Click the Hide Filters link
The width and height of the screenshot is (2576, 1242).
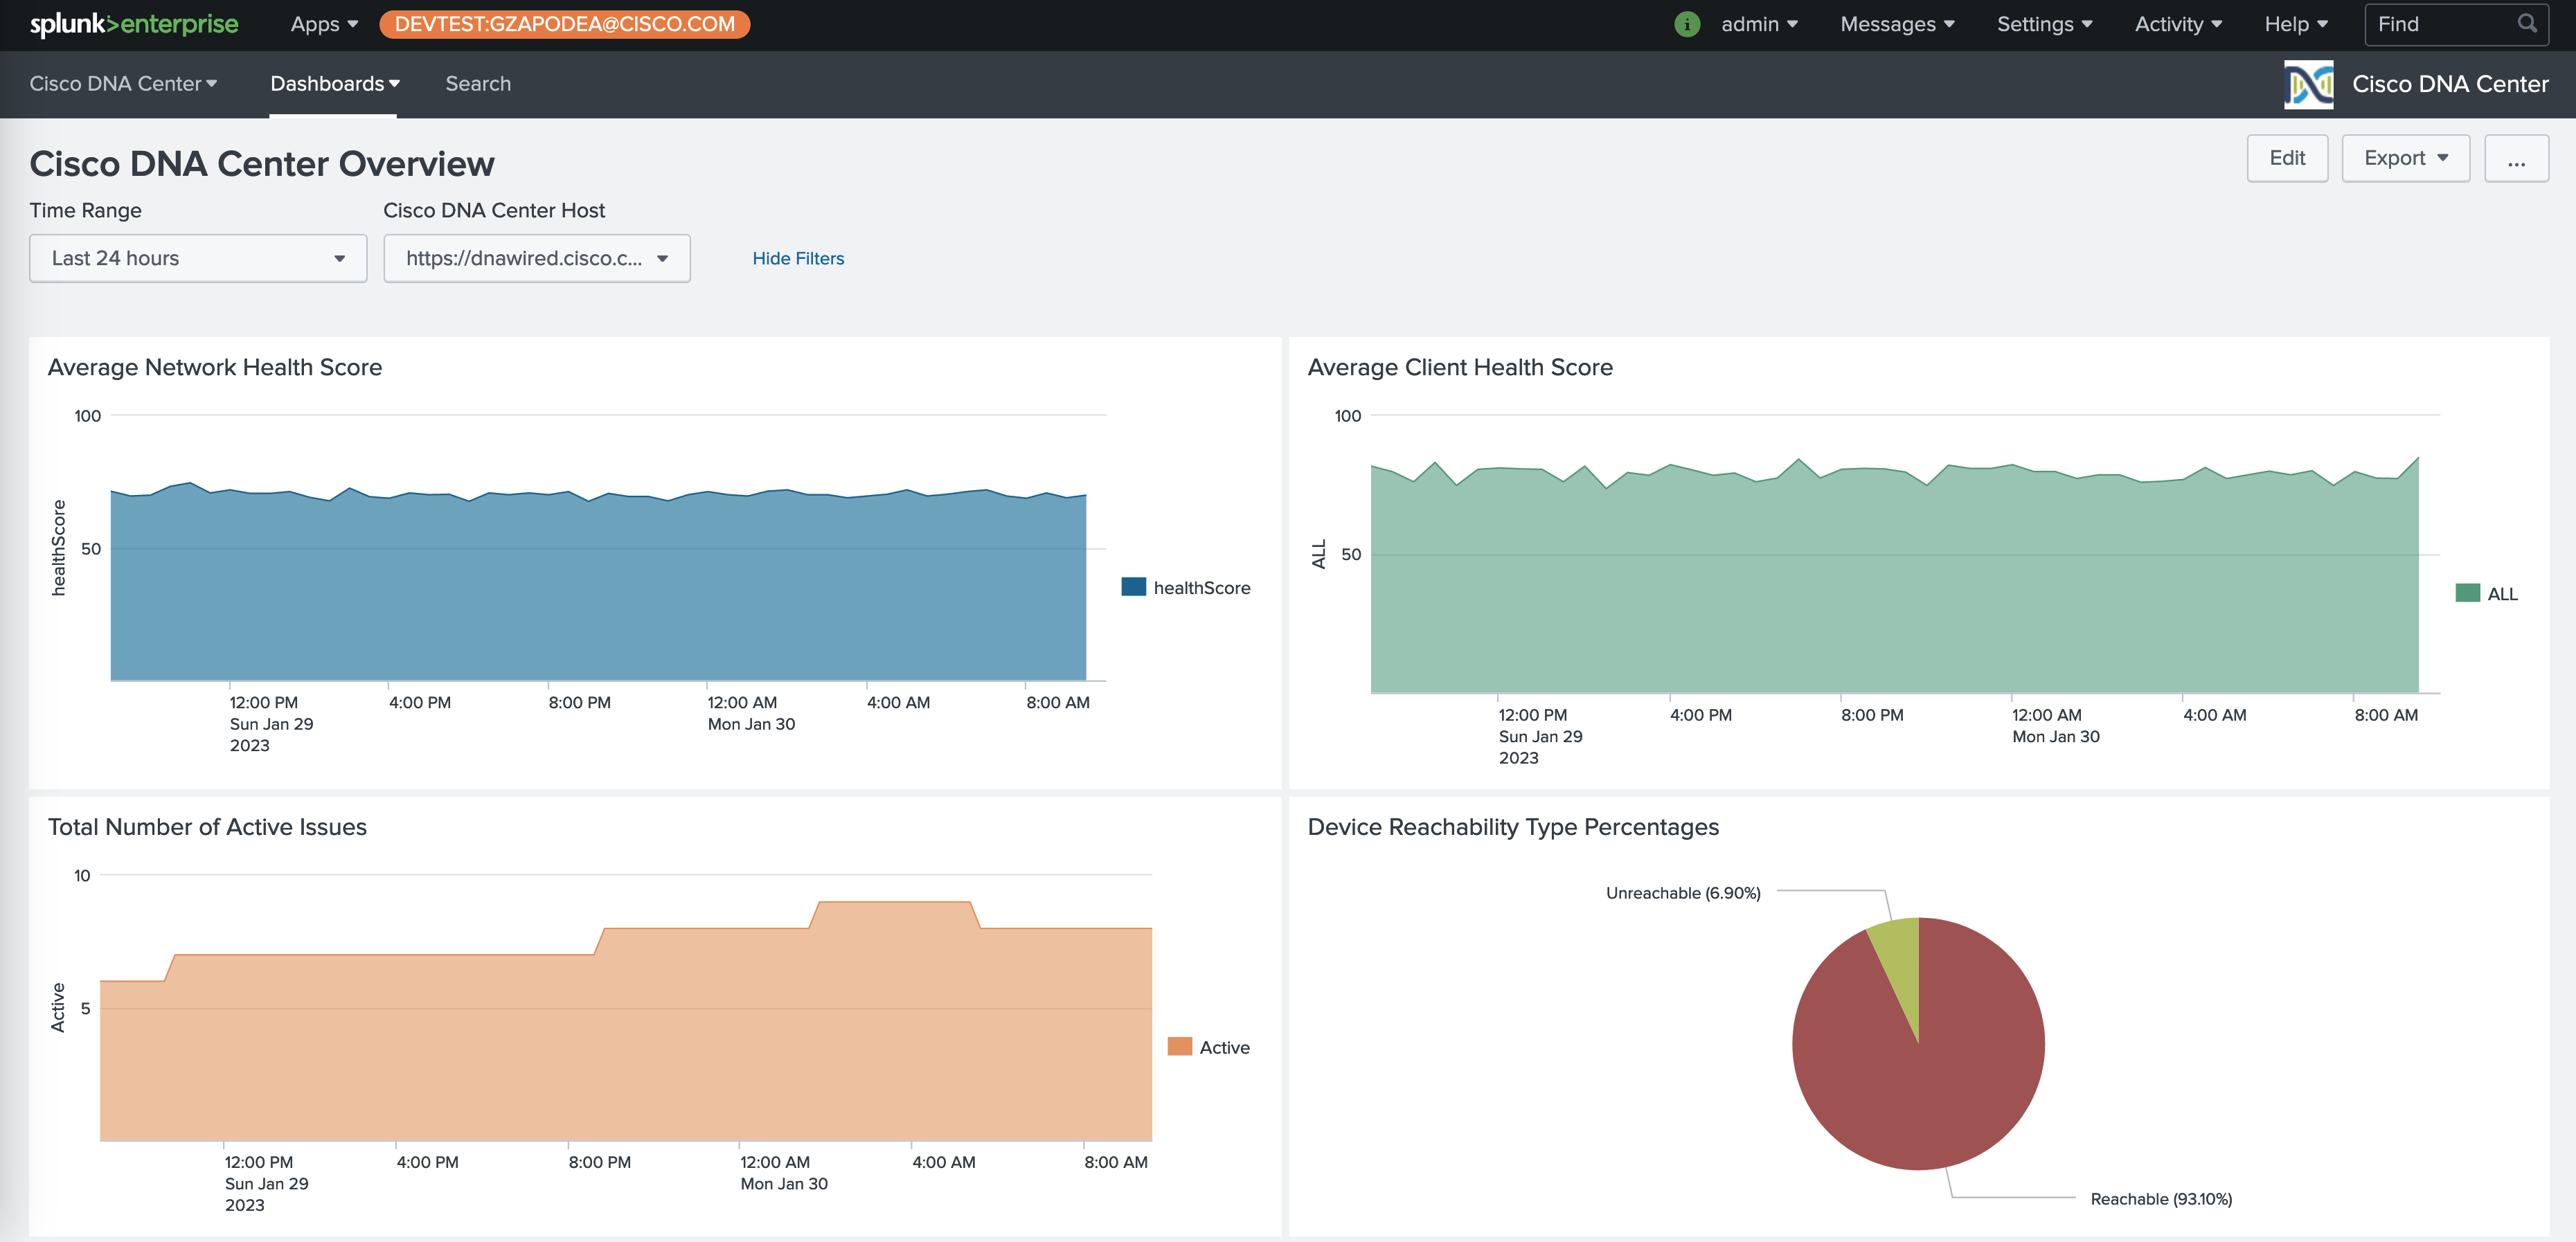(x=798, y=258)
